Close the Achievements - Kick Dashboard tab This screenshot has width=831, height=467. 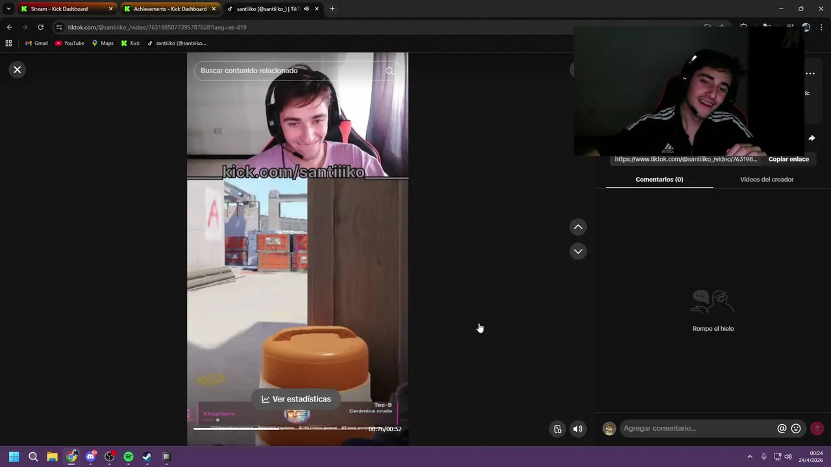[x=213, y=9]
